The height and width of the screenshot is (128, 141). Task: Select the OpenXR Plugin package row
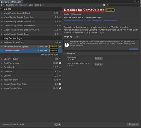pos(31,59)
